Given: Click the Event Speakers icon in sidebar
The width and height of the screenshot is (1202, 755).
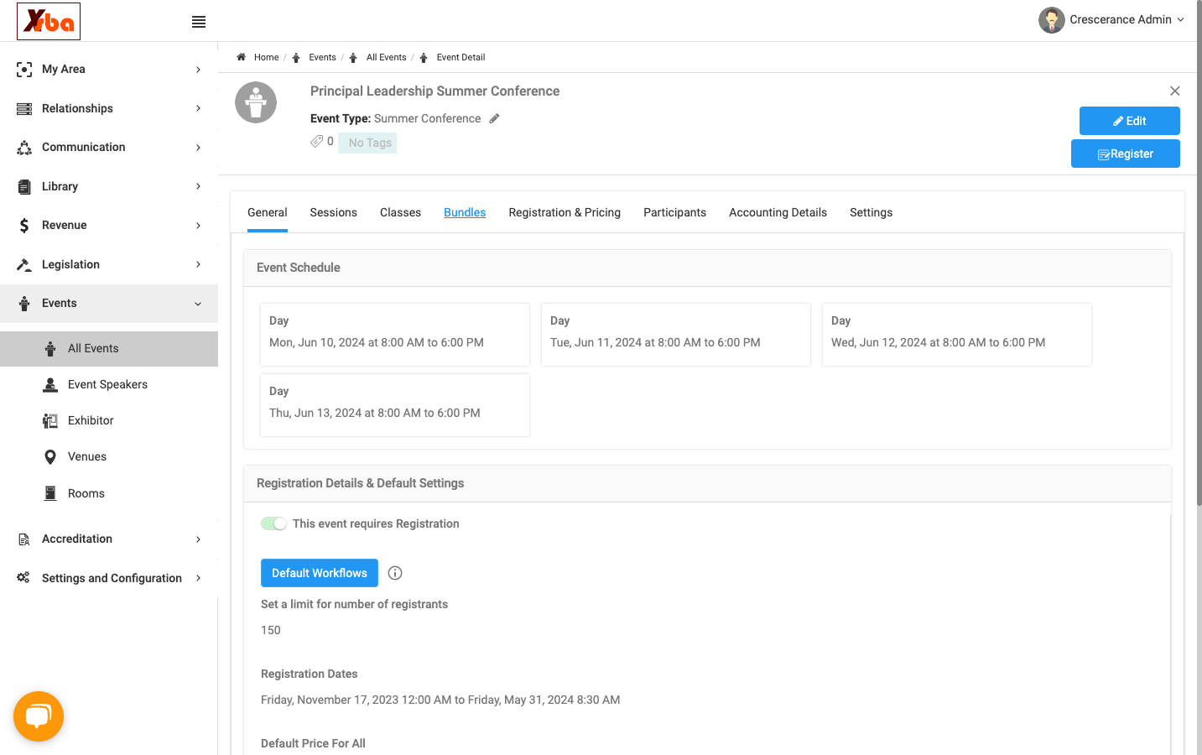Looking at the screenshot, I should tap(50, 384).
